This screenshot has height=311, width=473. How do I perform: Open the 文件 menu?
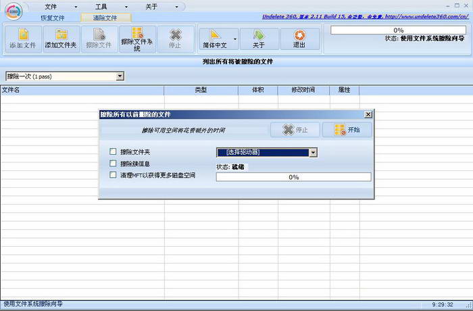[51, 7]
